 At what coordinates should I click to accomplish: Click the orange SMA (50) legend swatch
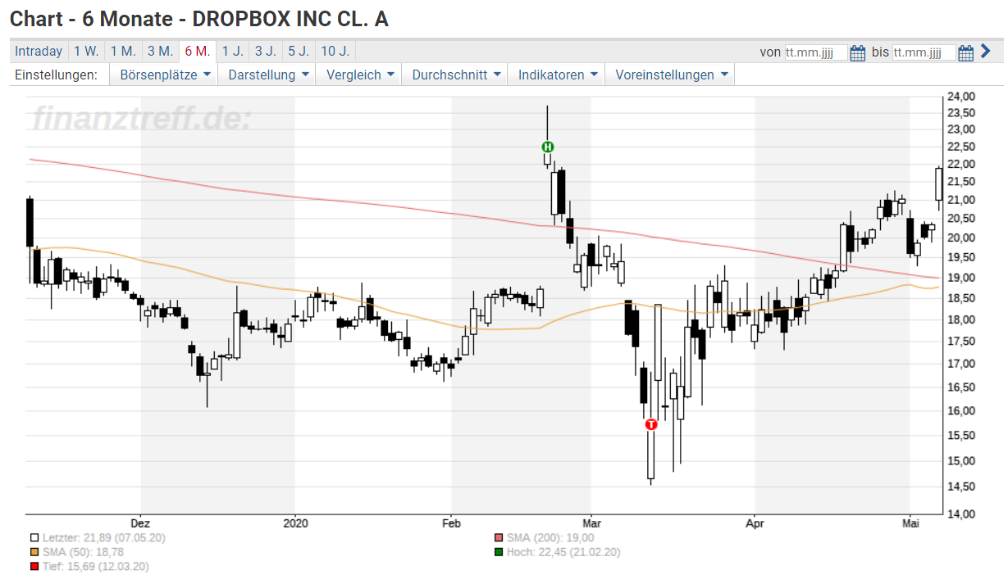pos(34,552)
